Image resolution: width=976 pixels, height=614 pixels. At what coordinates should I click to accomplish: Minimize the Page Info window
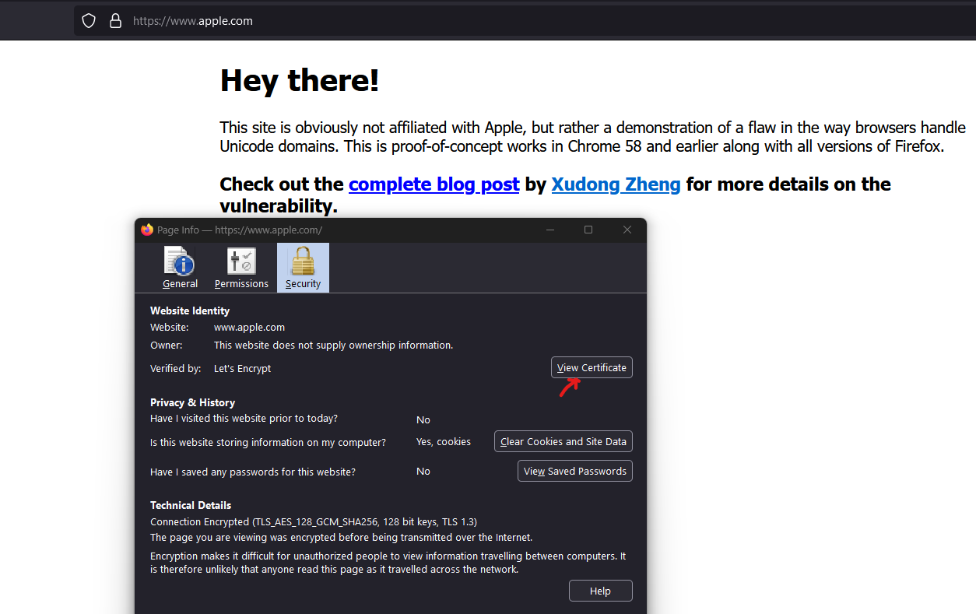coord(550,230)
